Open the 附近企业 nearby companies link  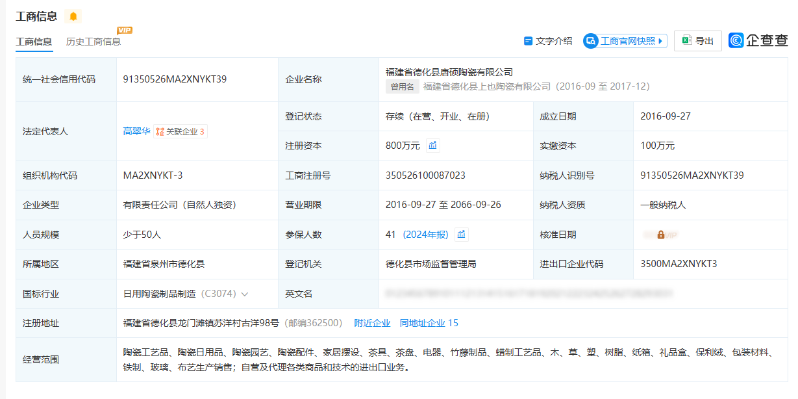(372, 323)
